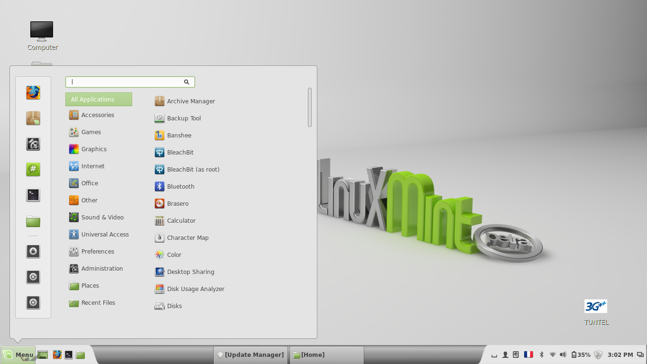The width and height of the screenshot is (647, 364).
Task: Open the Wi-Fi network tray icon
Action: coord(552,355)
